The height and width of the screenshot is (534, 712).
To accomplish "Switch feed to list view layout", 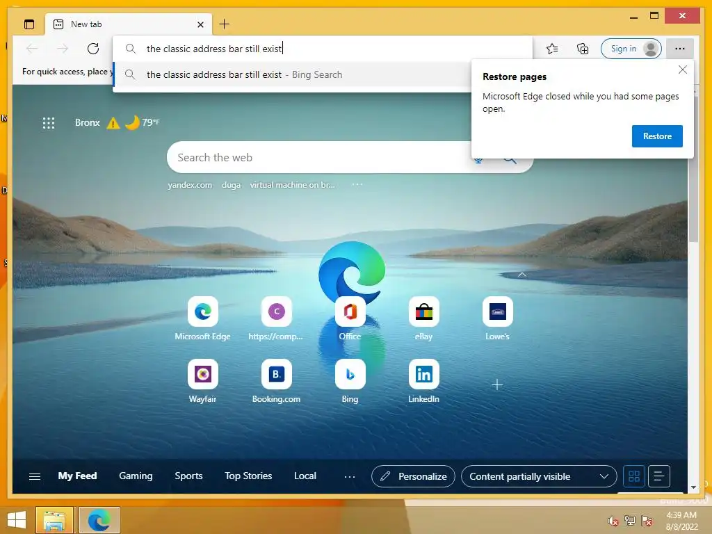I will pos(659,476).
